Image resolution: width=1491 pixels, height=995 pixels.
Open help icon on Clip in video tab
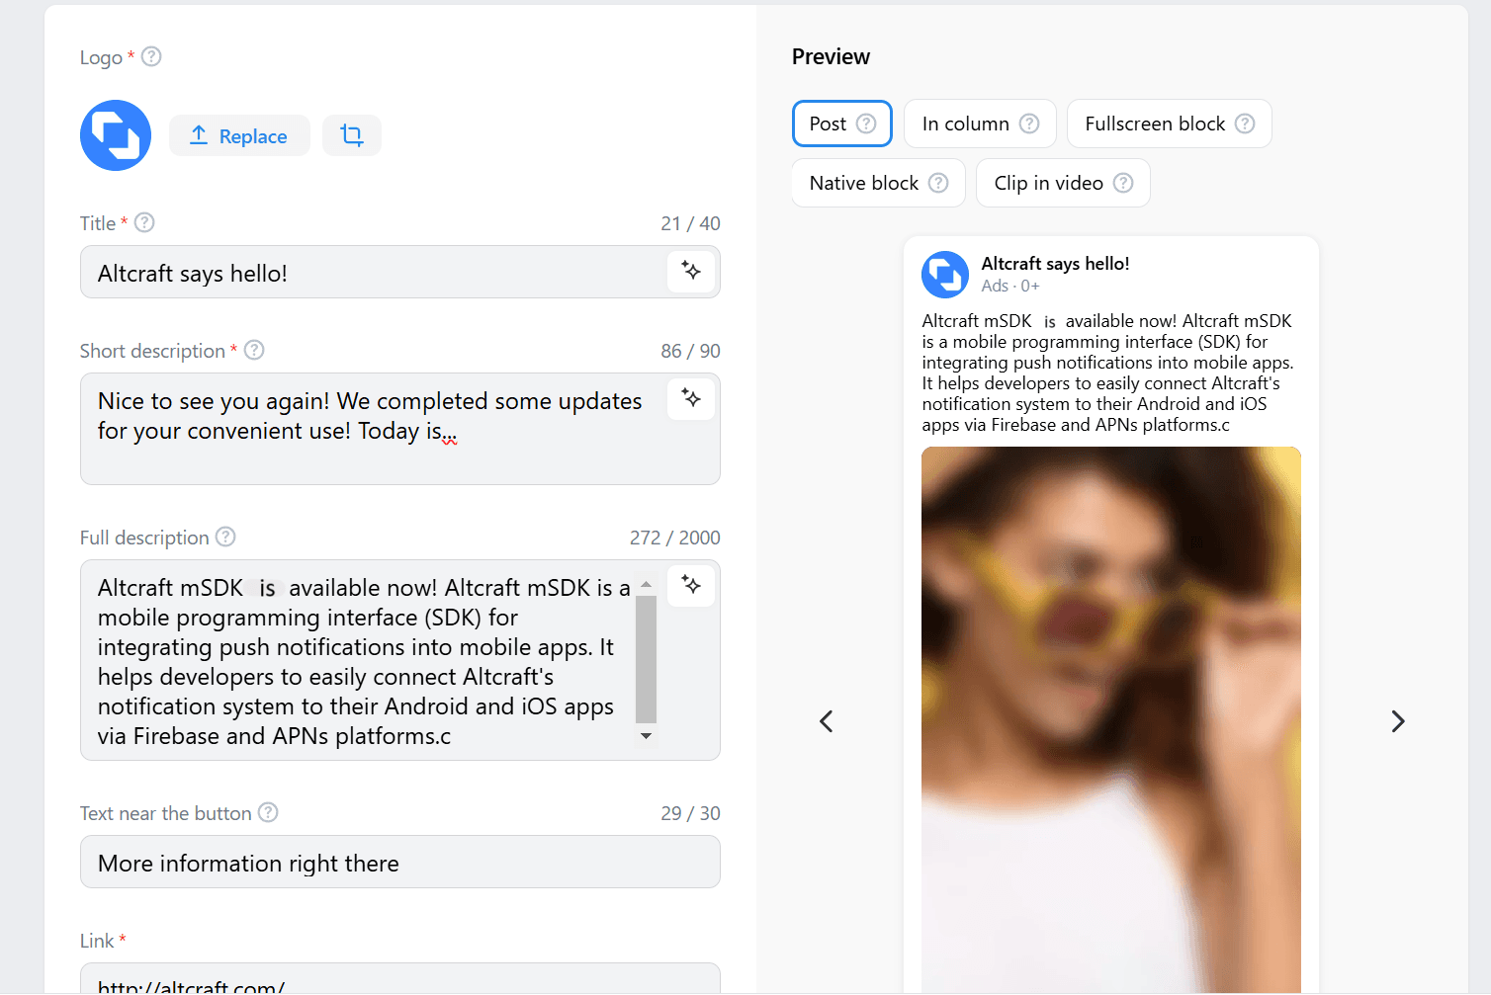pyautogui.click(x=1123, y=183)
